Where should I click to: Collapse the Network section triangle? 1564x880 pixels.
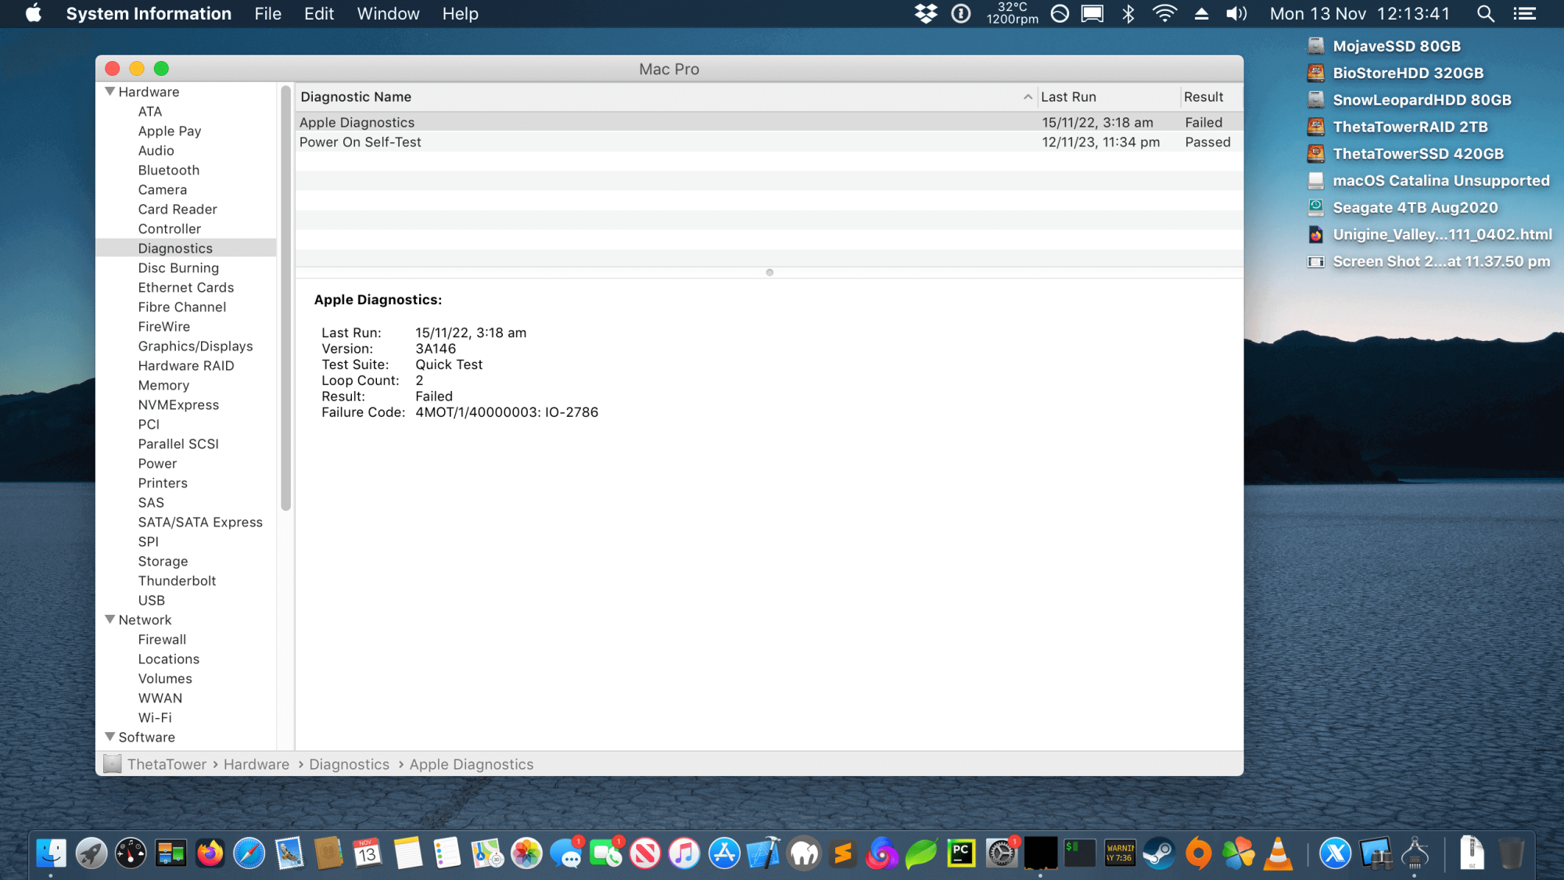click(x=109, y=620)
